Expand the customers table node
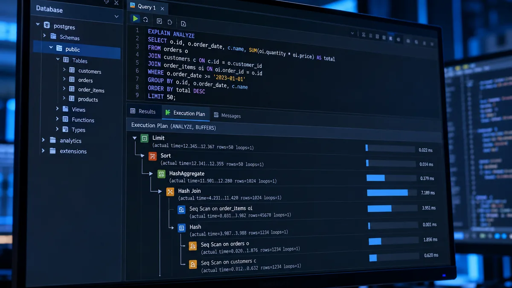 click(64, 70)
